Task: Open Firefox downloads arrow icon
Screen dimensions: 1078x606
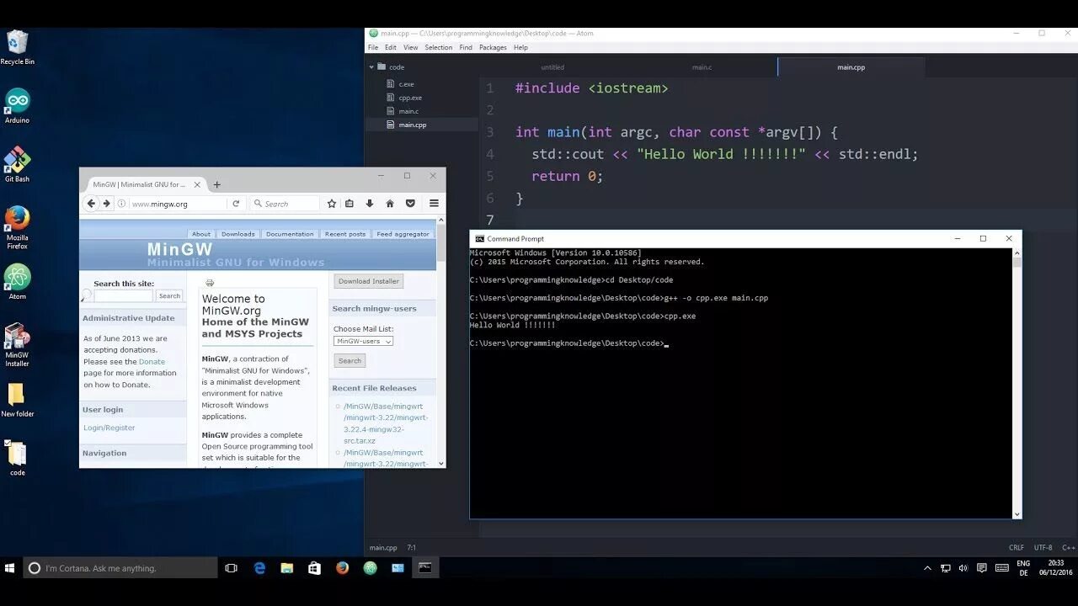Action: 369,204
